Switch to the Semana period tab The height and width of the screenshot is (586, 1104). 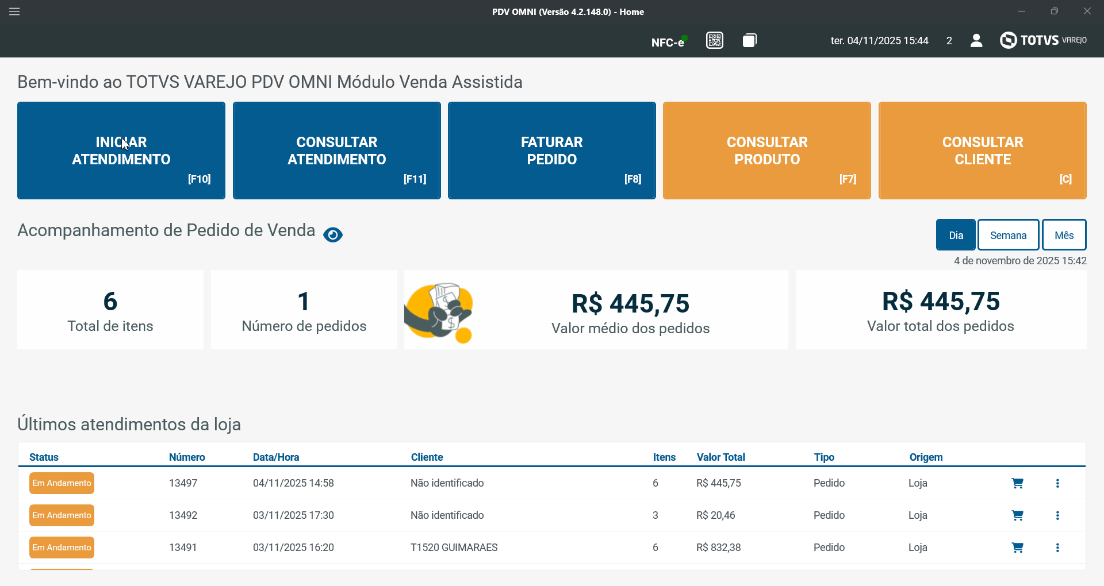[1008, 235]
